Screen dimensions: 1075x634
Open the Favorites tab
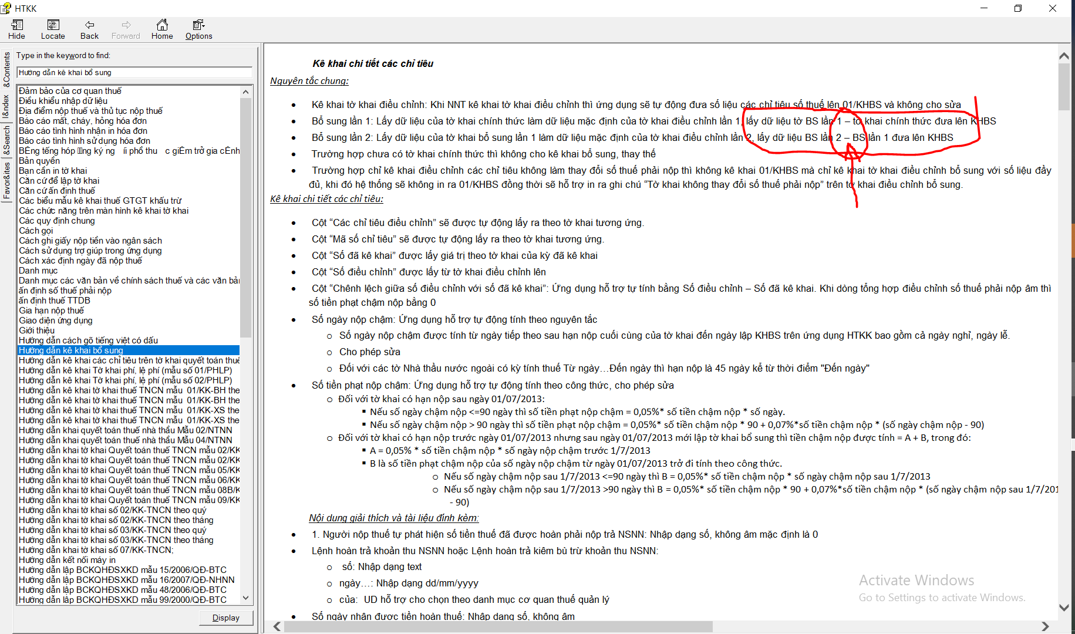click(6, 180)
